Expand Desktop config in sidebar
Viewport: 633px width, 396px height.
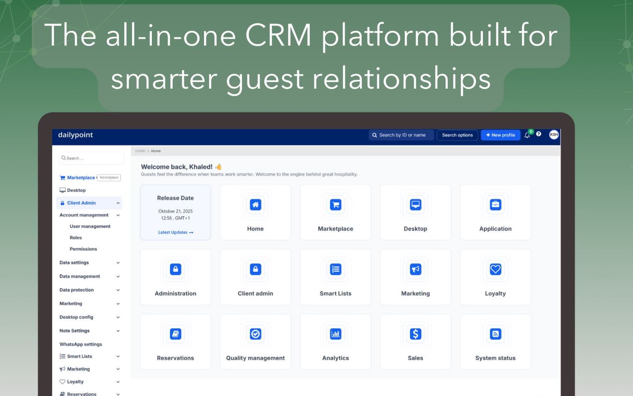(x=118, y=318)
